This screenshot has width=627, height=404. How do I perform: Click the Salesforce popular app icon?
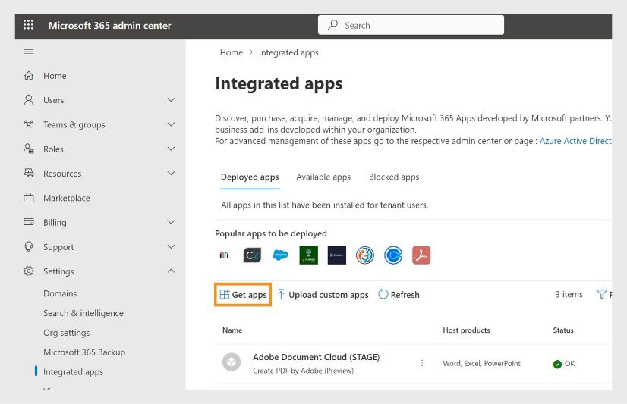click(280, 255)
